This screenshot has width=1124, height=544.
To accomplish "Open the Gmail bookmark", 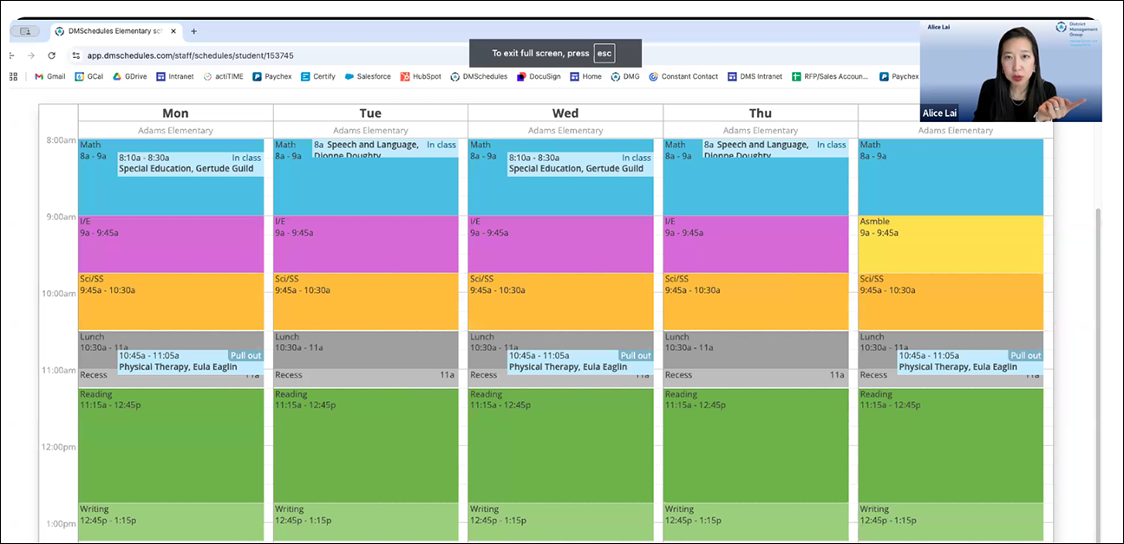I will pyautogui.click(x=49, y=76).
